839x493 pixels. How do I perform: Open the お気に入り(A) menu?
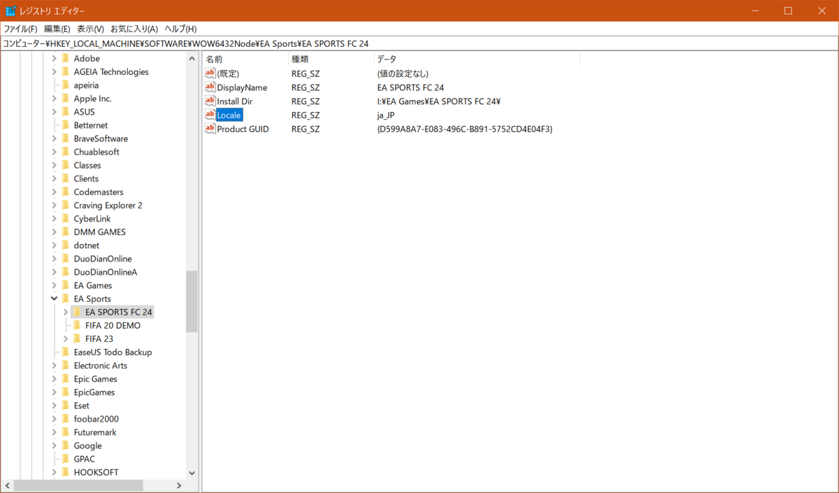(x=134, y=29)
